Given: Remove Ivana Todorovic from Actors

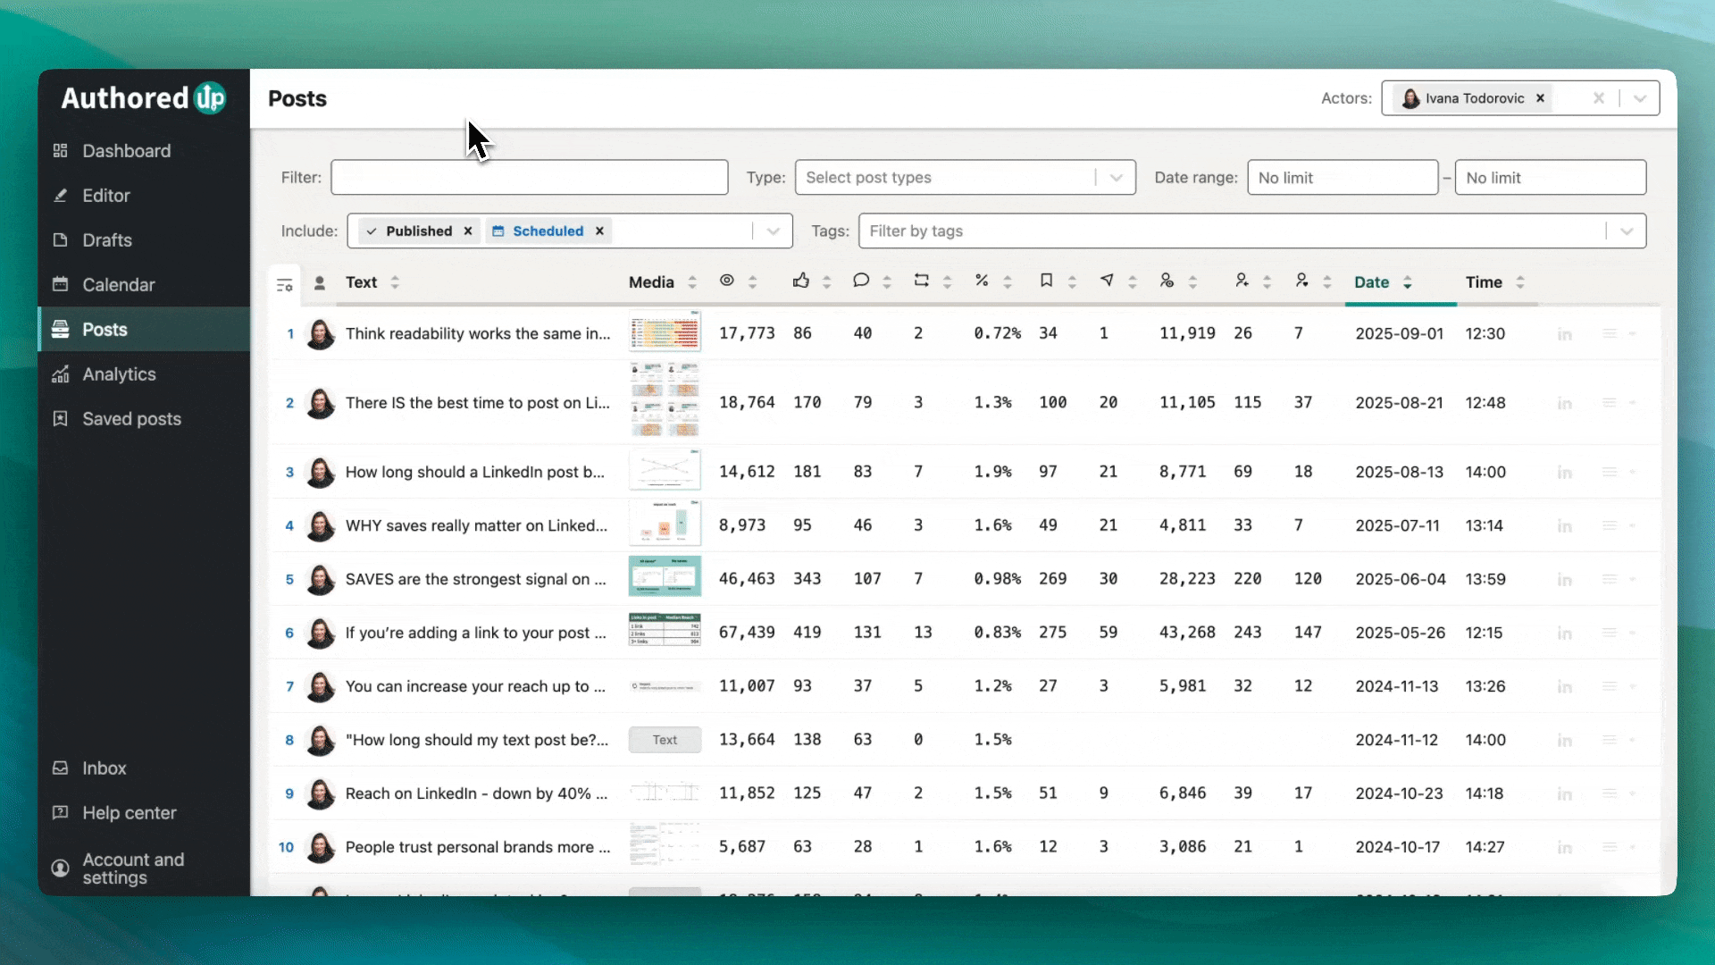Looking at the screenshot, I should tap(1540, 98).
